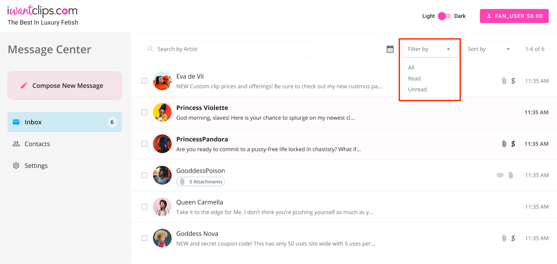The height and width of the screenshot is (264, 557).
Task: Click the GooddessPoison sender name
Action: pos(200,170)
